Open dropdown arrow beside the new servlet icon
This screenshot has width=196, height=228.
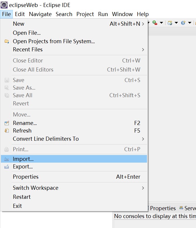click(x=190, y=23)
